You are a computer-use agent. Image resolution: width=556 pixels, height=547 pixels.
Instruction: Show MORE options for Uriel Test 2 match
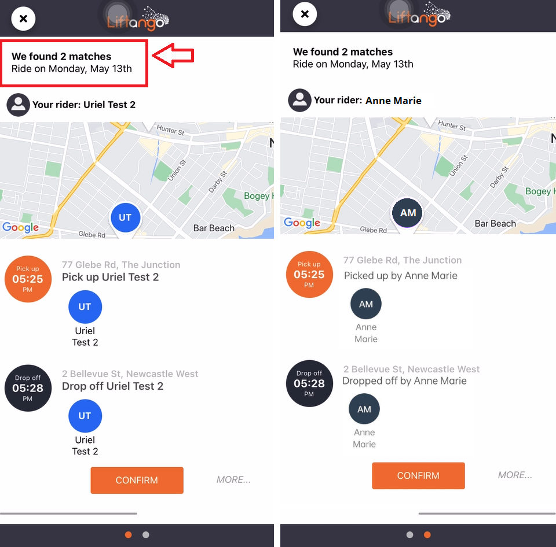coord(233,480)
